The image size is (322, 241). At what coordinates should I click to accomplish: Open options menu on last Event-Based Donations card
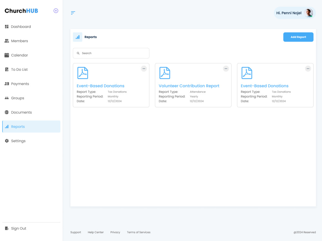pyautogui.click(x=308, y=69)
